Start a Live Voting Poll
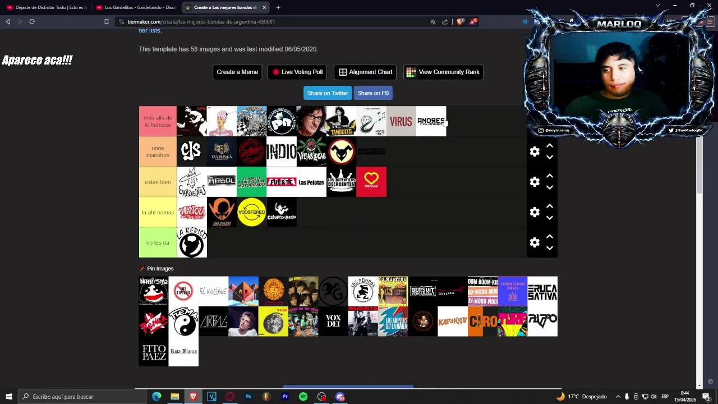 point(297,72)
